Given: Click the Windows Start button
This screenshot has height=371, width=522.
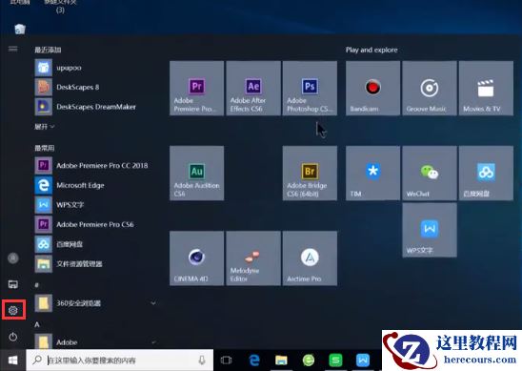Looking at the screenshot, I should click(13, 360).
